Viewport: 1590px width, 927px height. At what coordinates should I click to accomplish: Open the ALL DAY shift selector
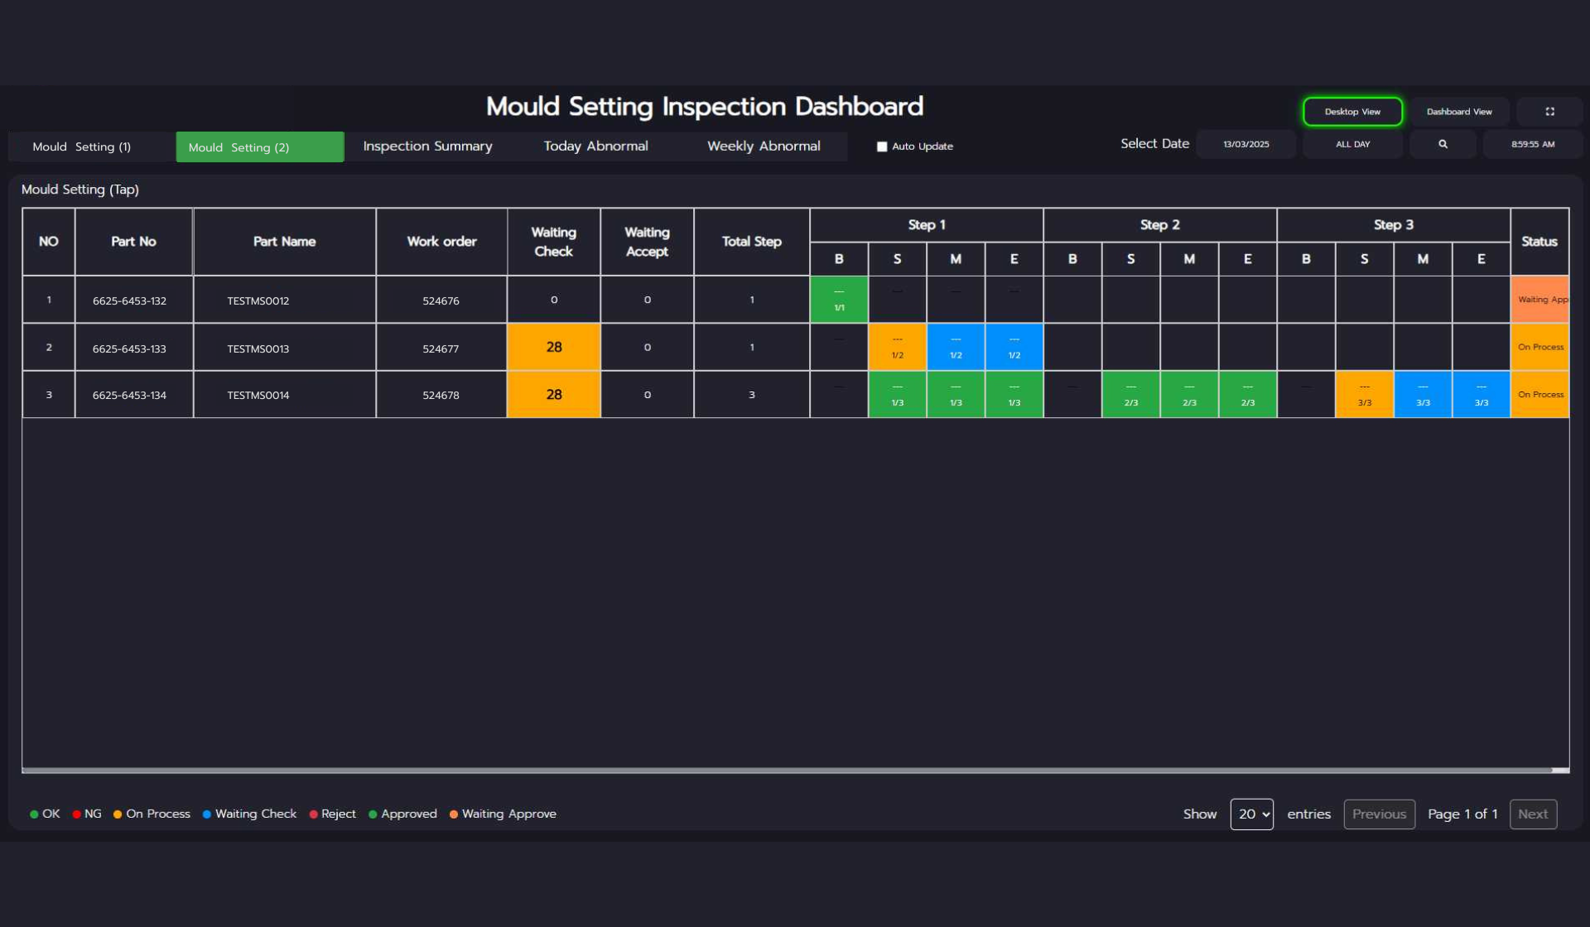tap(1352, 144)
